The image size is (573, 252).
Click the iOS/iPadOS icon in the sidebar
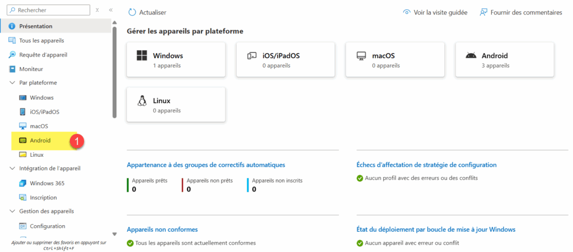click(x=22, y=112)
